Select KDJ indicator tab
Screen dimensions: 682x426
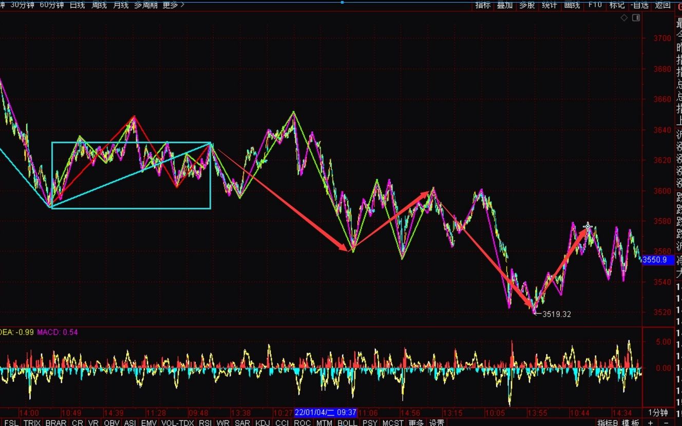(x=262, y=422)
